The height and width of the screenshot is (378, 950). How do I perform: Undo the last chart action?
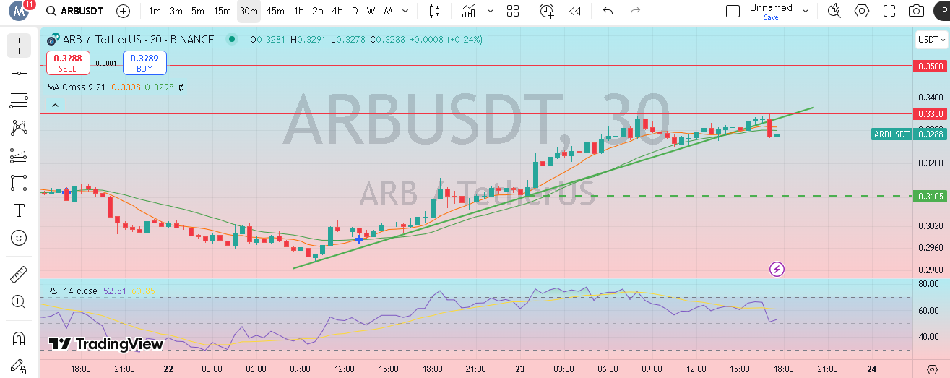[x=608, y=11]
